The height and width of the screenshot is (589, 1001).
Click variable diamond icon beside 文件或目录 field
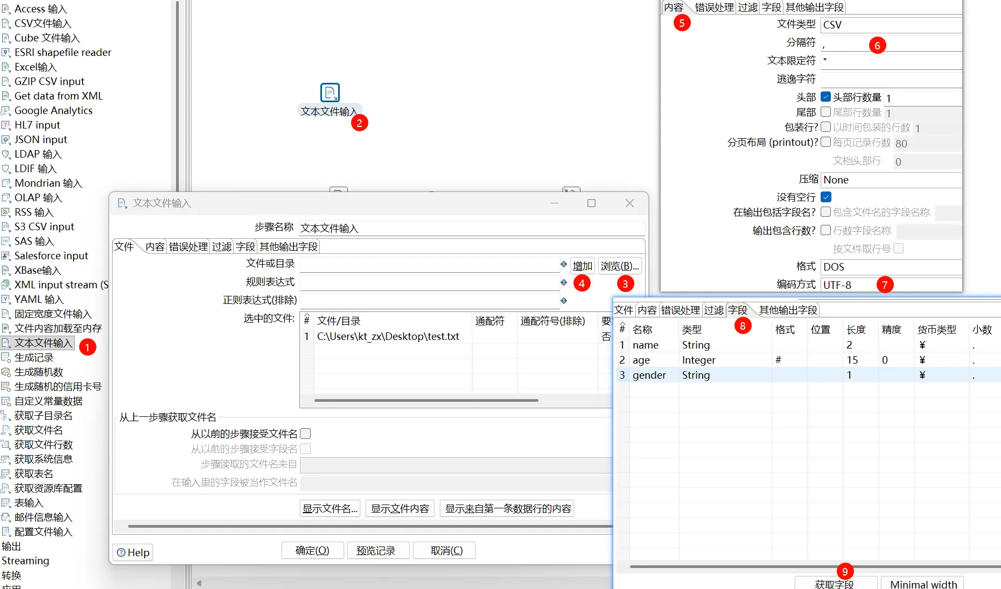pyautogui.click(x=563, y=264)
